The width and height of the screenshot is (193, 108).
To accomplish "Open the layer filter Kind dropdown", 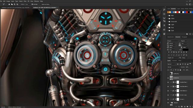I will (172, 64).
